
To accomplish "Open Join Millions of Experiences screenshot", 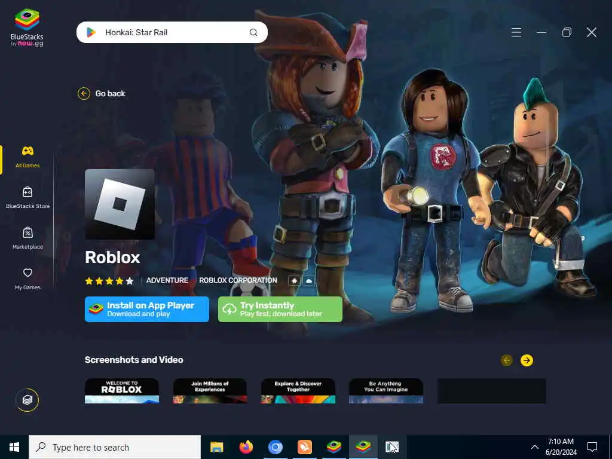I will tap(210, 391).
